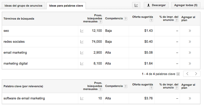Select the 12,100 monthly searches value
Viewport: 204px width, 105px height.
click(x=97, y=31)
